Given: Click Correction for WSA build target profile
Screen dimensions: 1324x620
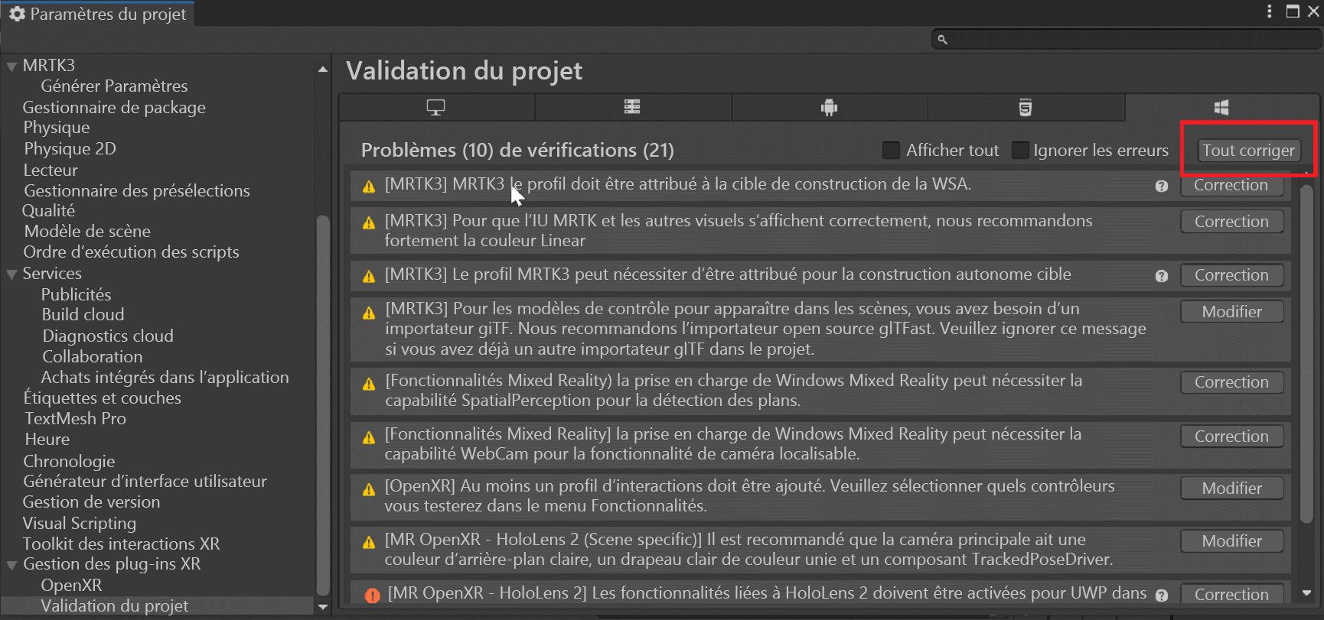Looking at the screenshot, I should 1231,185.
